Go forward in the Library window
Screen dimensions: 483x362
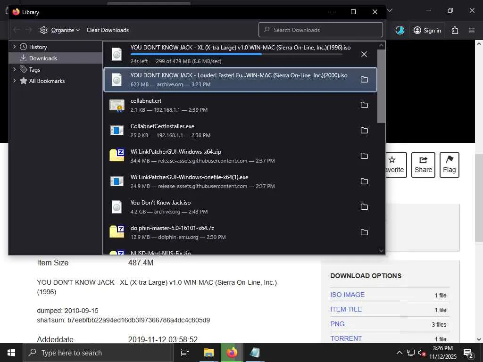click(x=29, y=30)
